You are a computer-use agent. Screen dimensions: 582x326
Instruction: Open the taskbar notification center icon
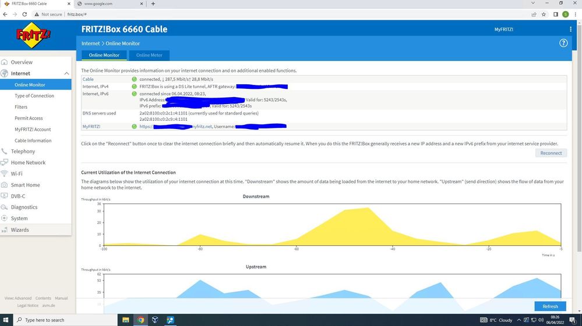(x=573, y=320)
